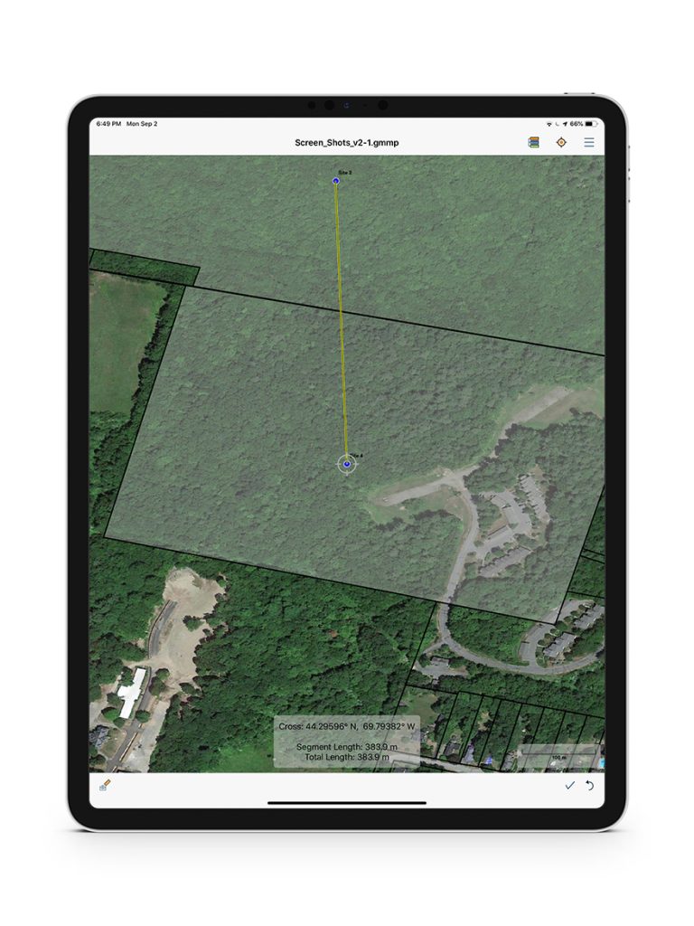The width and height of the screenshot is (694, 926).
Task: Tap the Segment Length readout text
Action: tap(347, 747)
